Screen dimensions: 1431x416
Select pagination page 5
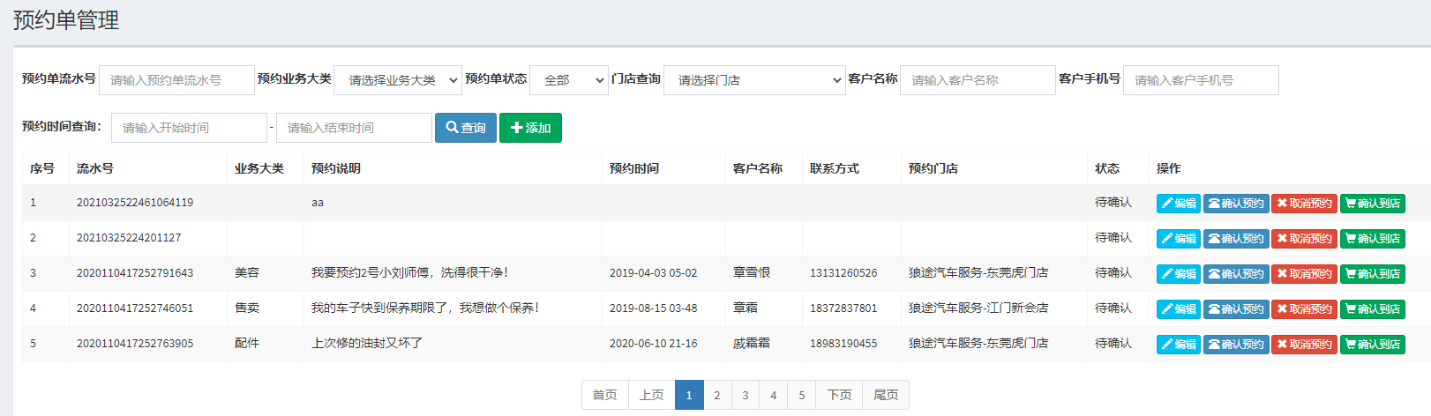click(802, 395)
